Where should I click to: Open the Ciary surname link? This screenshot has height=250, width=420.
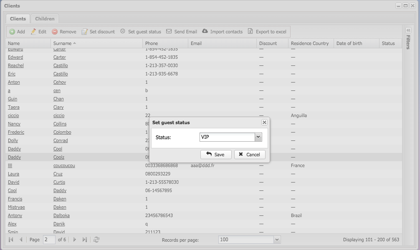click(58, 107)
